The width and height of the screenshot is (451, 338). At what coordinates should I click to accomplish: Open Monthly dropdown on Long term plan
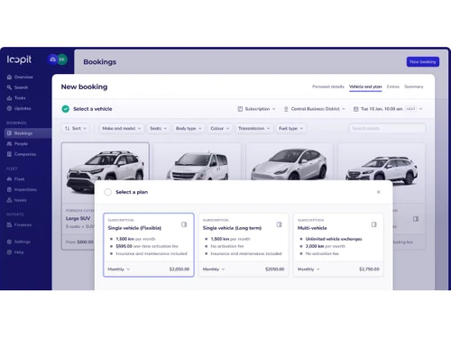coord(214,269)
